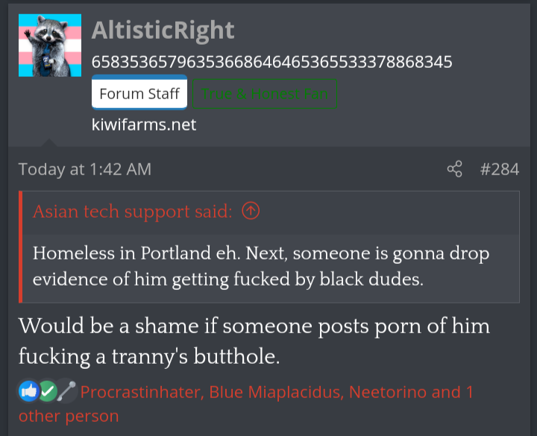Show the '1 other person' reactions list

click(x=69, y=416)
